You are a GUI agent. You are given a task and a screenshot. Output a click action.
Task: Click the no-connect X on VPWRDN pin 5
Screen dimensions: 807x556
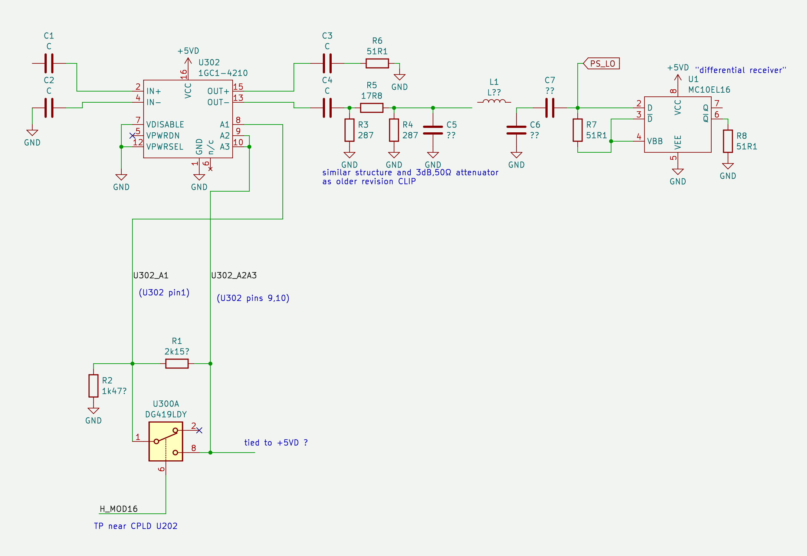[132, 136]
